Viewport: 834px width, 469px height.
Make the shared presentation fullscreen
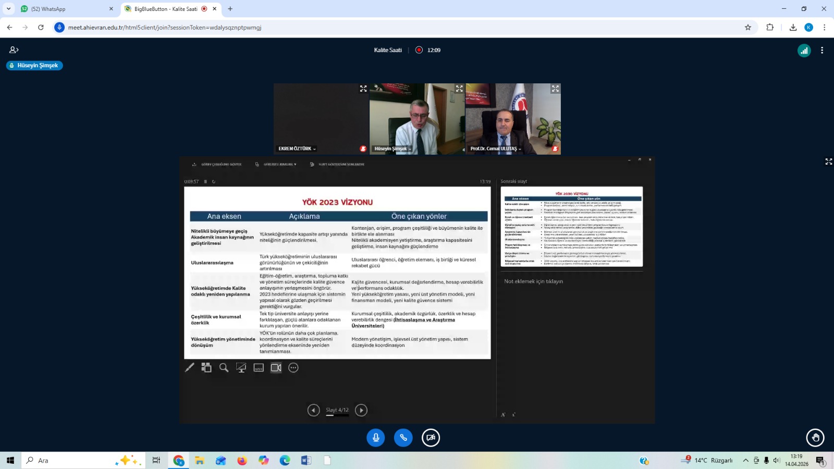[x=828, y=162]
